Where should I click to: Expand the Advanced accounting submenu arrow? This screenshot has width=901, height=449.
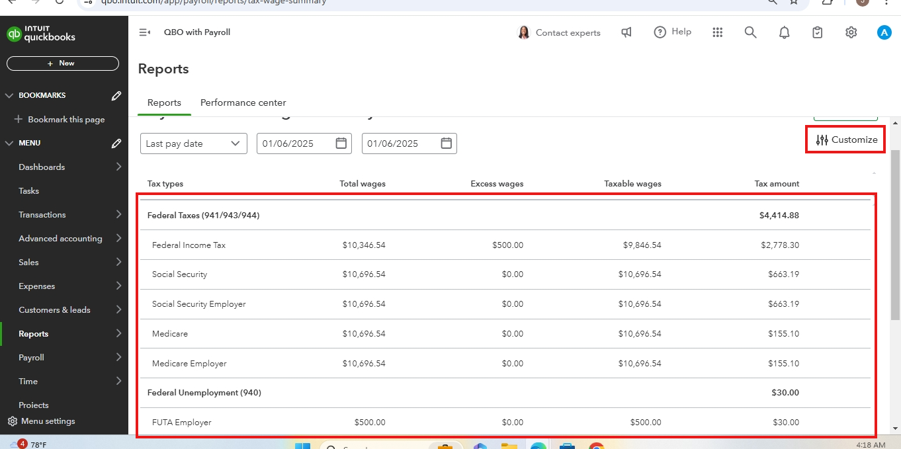[x=118, y=238]
